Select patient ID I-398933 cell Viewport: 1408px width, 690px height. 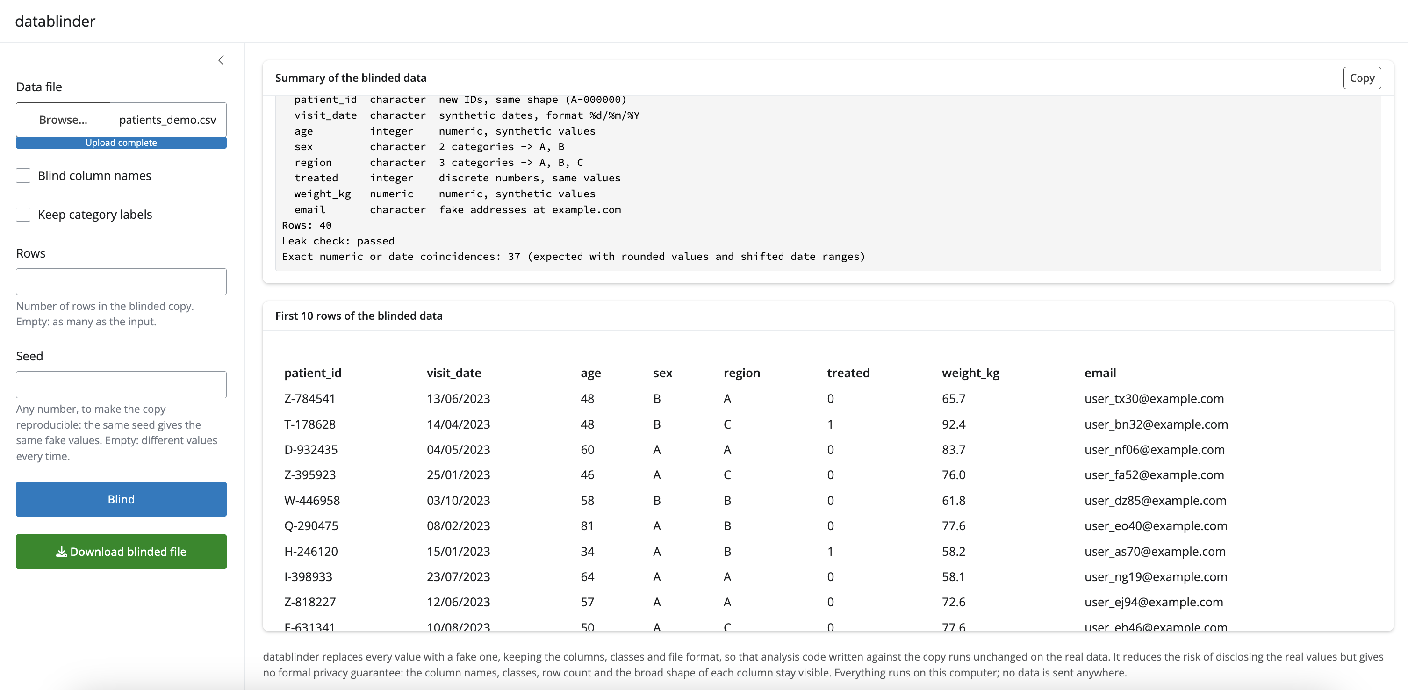(x=308, y=577)
